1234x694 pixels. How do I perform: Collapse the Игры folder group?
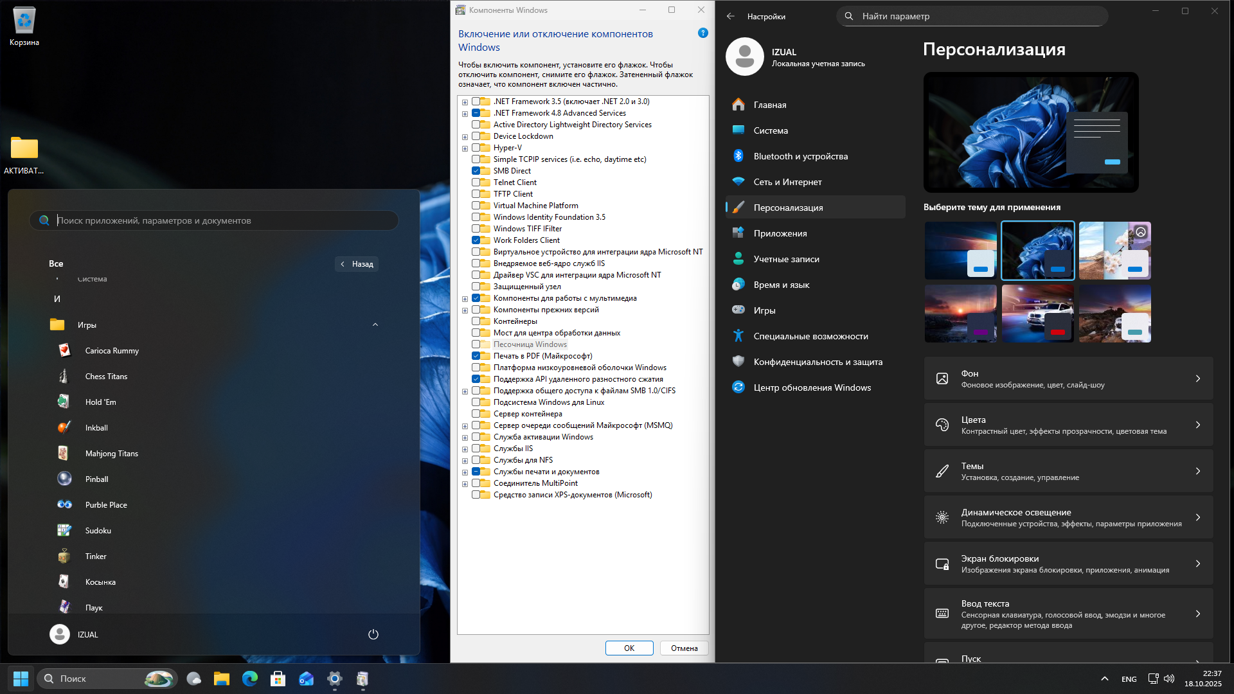pos(375,325)
